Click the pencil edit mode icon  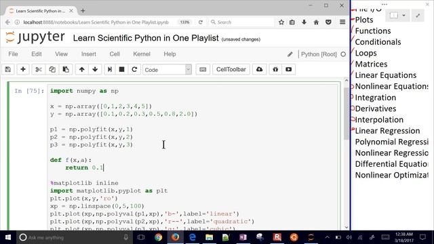point(290,54)
